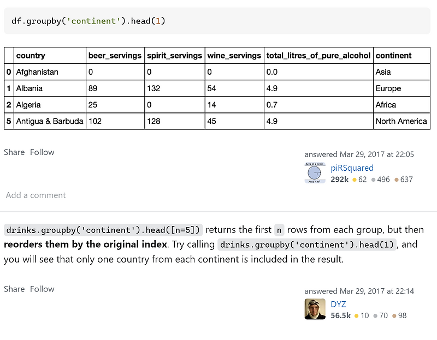The height and width of the screenshot is (340, 437).
Task: Click piRSquared's circle avatar image
Action: [x=315, y=173]
